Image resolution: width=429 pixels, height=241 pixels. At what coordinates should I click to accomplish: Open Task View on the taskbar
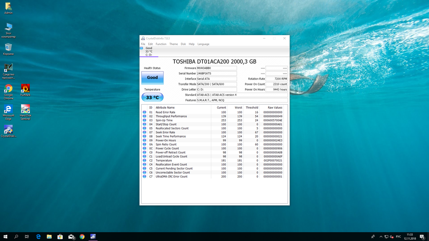(x=27, y=237)
